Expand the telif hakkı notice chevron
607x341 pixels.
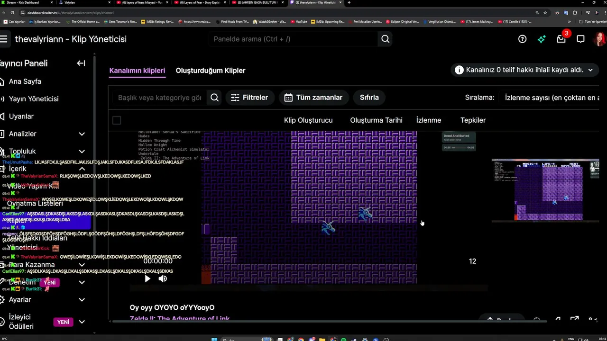[x=590, y=70]
